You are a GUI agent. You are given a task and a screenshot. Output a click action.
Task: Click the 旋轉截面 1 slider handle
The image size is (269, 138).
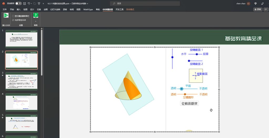[x=197, y=54]
